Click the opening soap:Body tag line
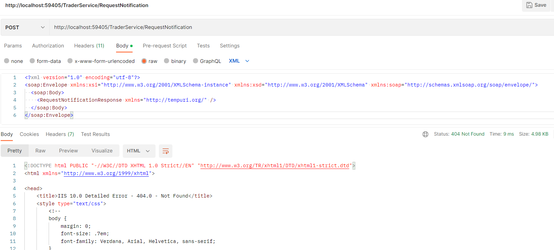Image resolution: width=554 pixels, height=250 pixels. (x=48, y=93)
